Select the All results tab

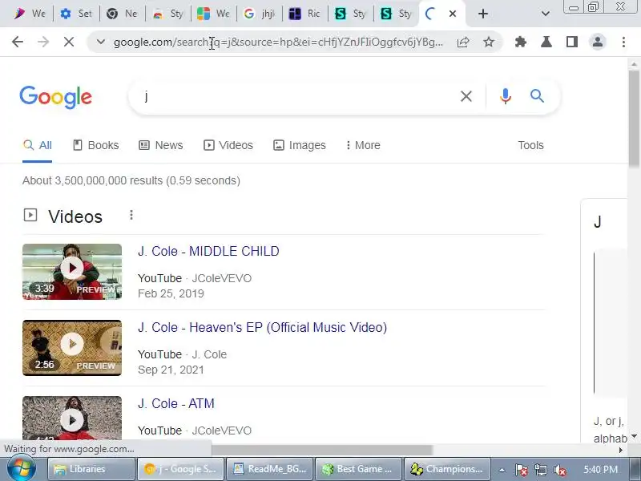pyautogui.click(x=37, y=145)
